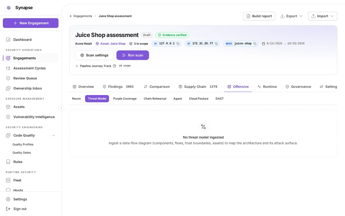Open Settings in the sidebar footer
The width and height of the screenshot is (345, 216).
point(30,199)
